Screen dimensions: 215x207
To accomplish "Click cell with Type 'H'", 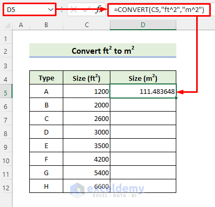I will click(47, 186).
